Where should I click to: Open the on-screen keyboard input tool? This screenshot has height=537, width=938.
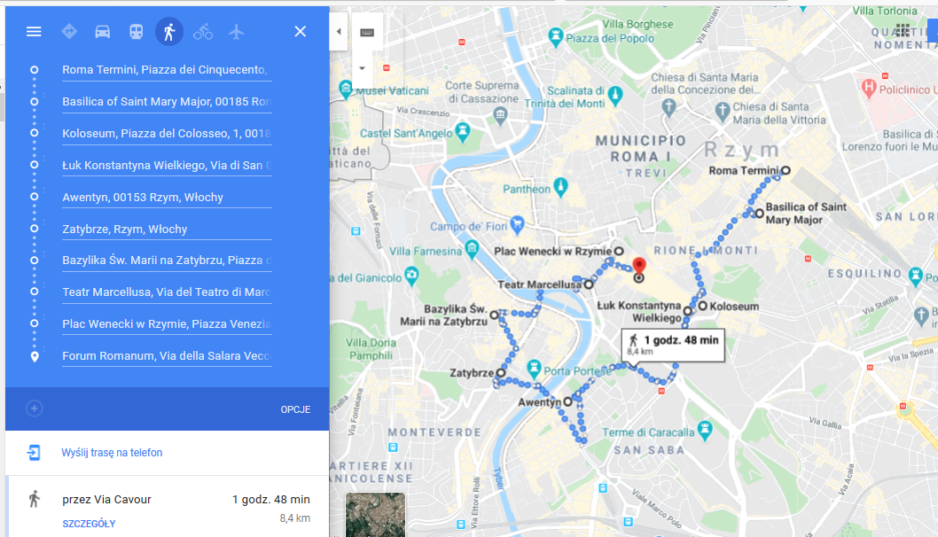(x=367, y=32)
